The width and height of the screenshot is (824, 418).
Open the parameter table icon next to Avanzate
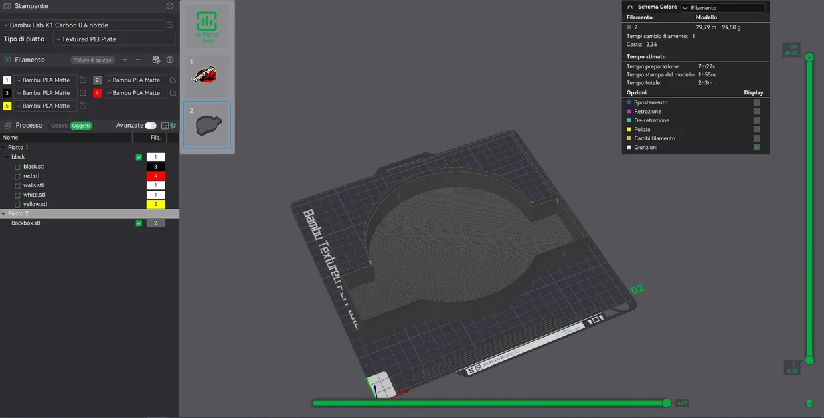165,126
